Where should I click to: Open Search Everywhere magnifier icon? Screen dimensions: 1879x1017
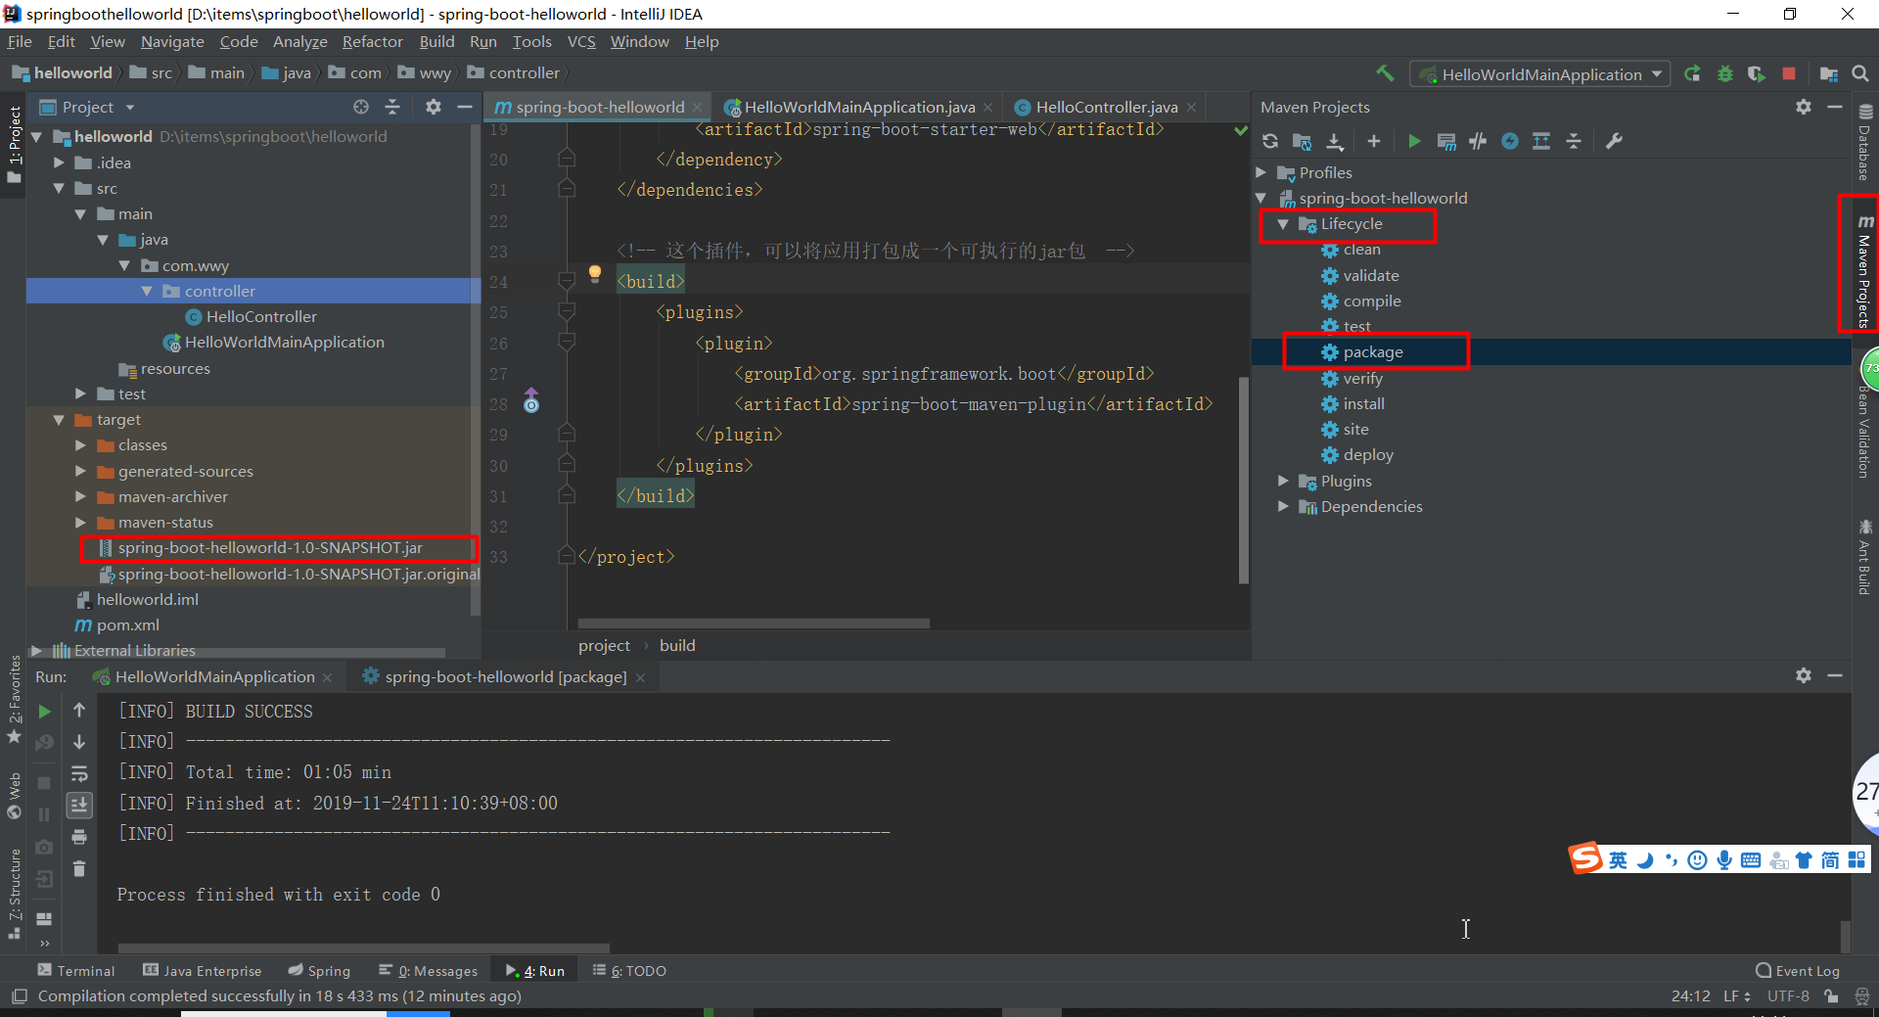(x=1860, y=73)
